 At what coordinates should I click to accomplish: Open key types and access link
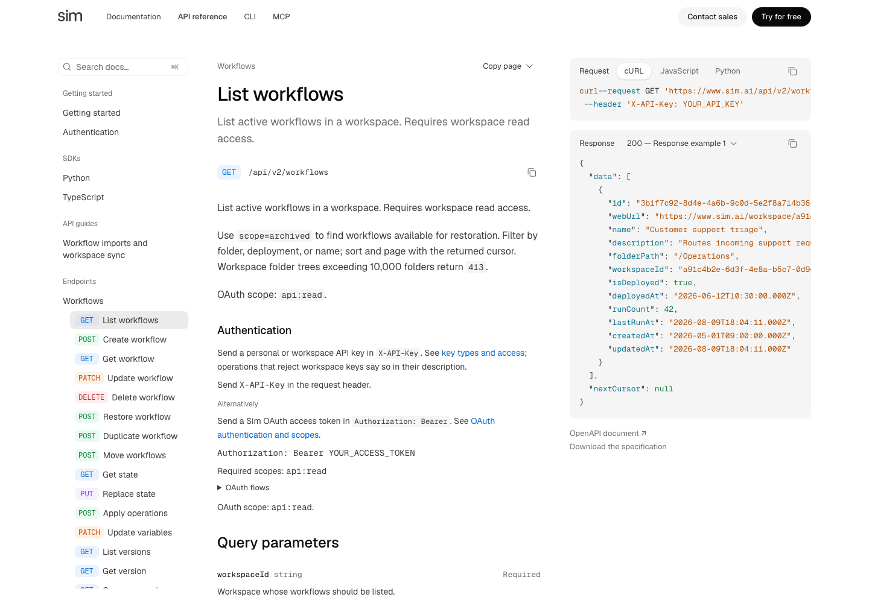[x=483, y=353]
